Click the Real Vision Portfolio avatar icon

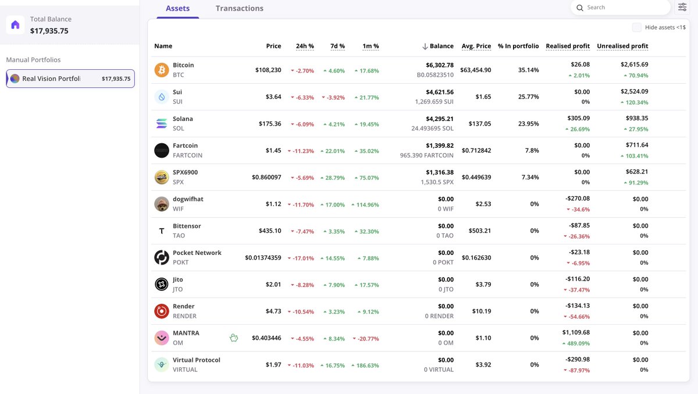tap(15, 79)
